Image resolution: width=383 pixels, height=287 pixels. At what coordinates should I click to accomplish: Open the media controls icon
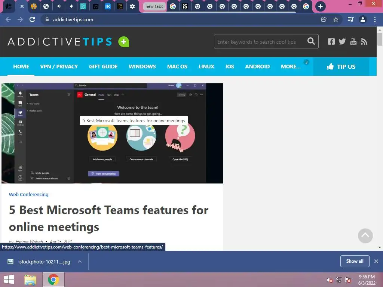pos(350,19)
